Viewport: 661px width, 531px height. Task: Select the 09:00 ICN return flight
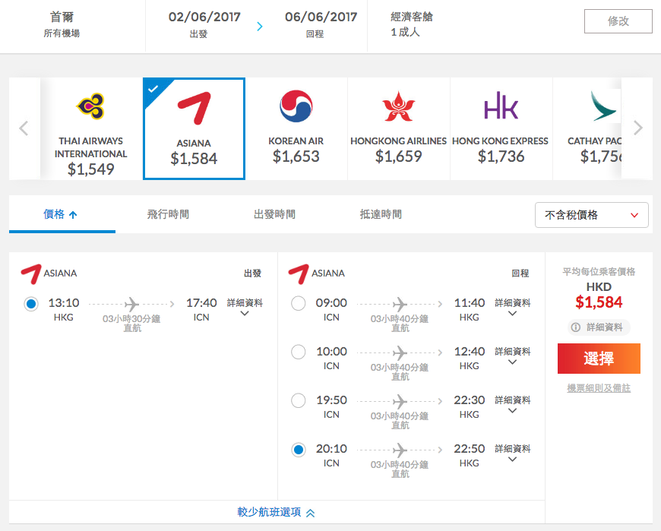[x=299, y=303]
